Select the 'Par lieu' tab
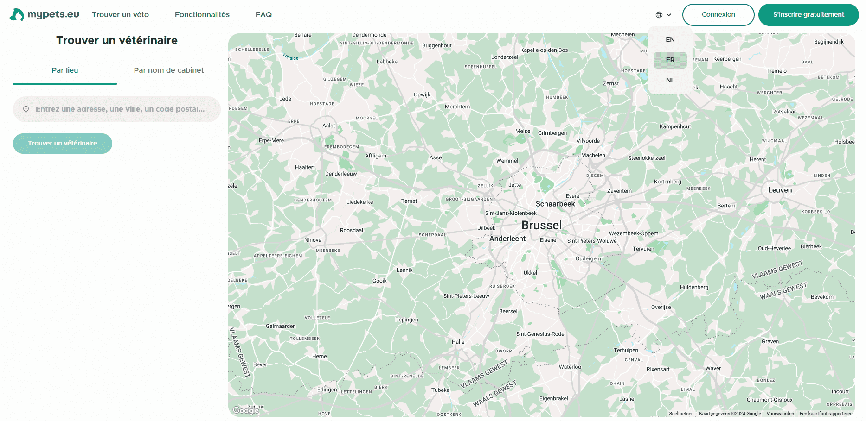The image size is (866, 421). (64, 70)
